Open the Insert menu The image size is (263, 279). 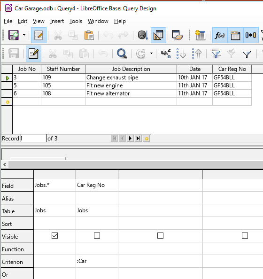pyautogui.click(x=57, y=21)
